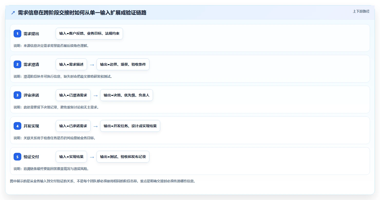Click the 验证交付 stage name

(31, 157)
